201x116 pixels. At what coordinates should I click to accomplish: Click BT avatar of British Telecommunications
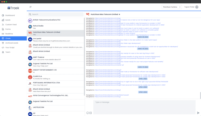pyautogui.click(x=30, y=21)
